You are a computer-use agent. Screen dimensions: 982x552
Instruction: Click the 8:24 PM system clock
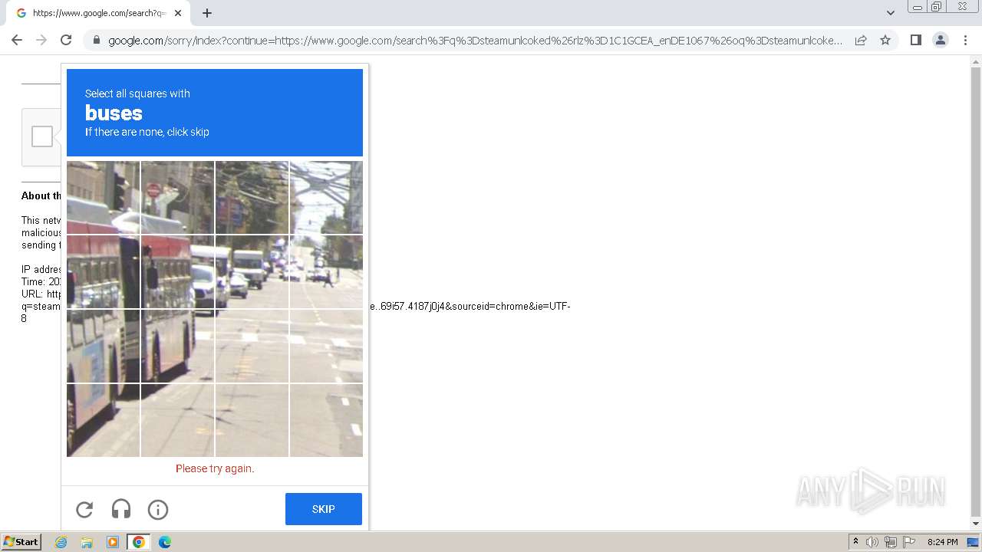pos(942,542)
